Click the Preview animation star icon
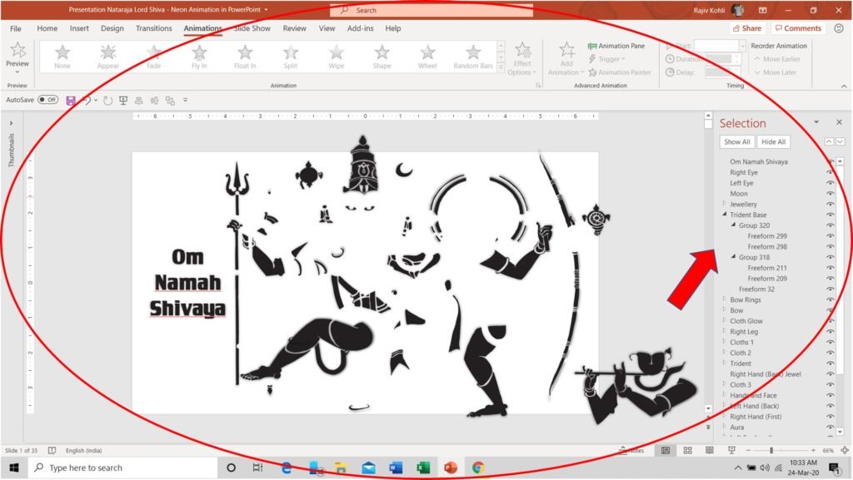 [18, 51]
